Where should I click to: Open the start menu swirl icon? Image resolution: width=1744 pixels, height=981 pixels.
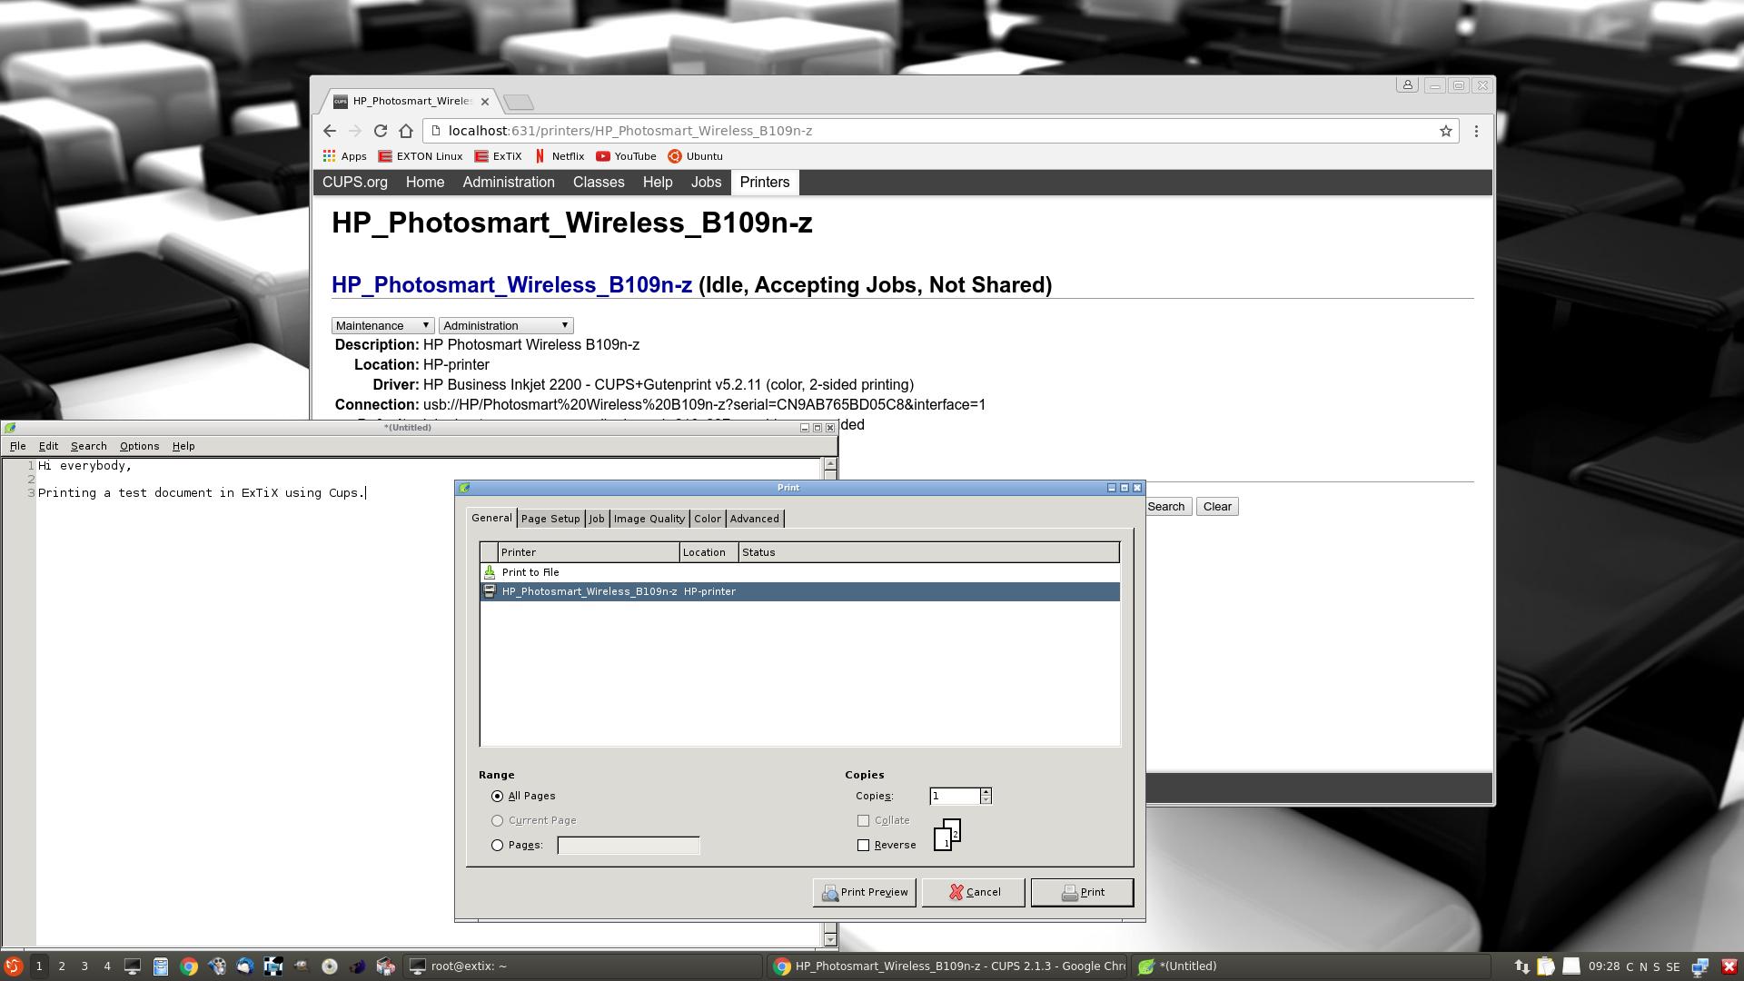click(x=13, y=966)
